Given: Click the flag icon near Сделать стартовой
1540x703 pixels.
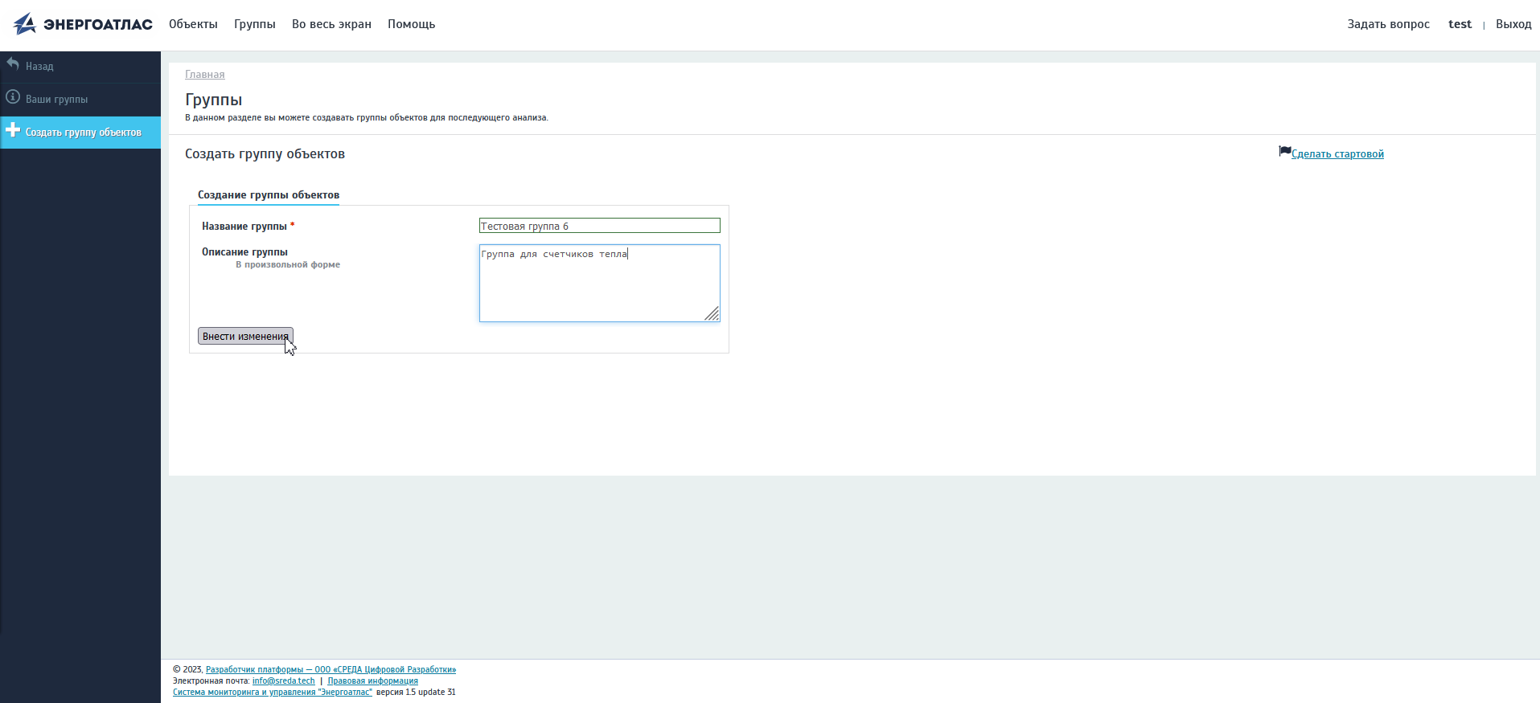Looking at the screenshot, I should 1284,151.
